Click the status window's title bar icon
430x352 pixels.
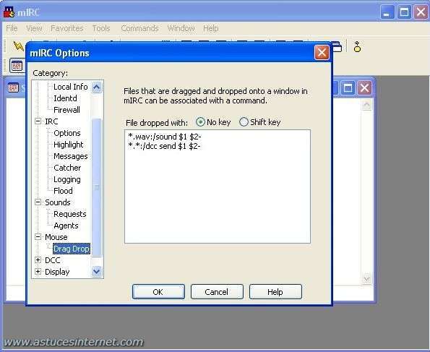click(x=13, y=87)
